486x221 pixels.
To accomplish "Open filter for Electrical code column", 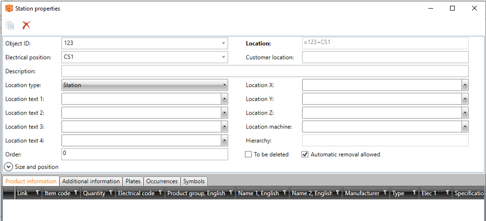I will [159, 193].
